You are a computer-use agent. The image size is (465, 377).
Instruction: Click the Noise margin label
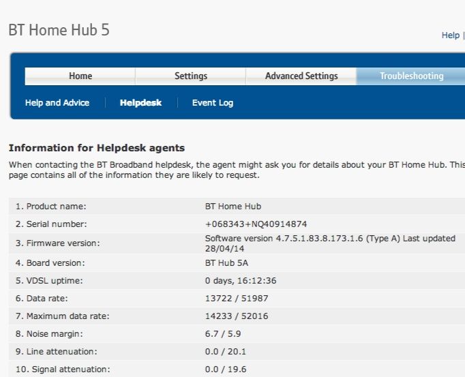click(x=49, y=334)
